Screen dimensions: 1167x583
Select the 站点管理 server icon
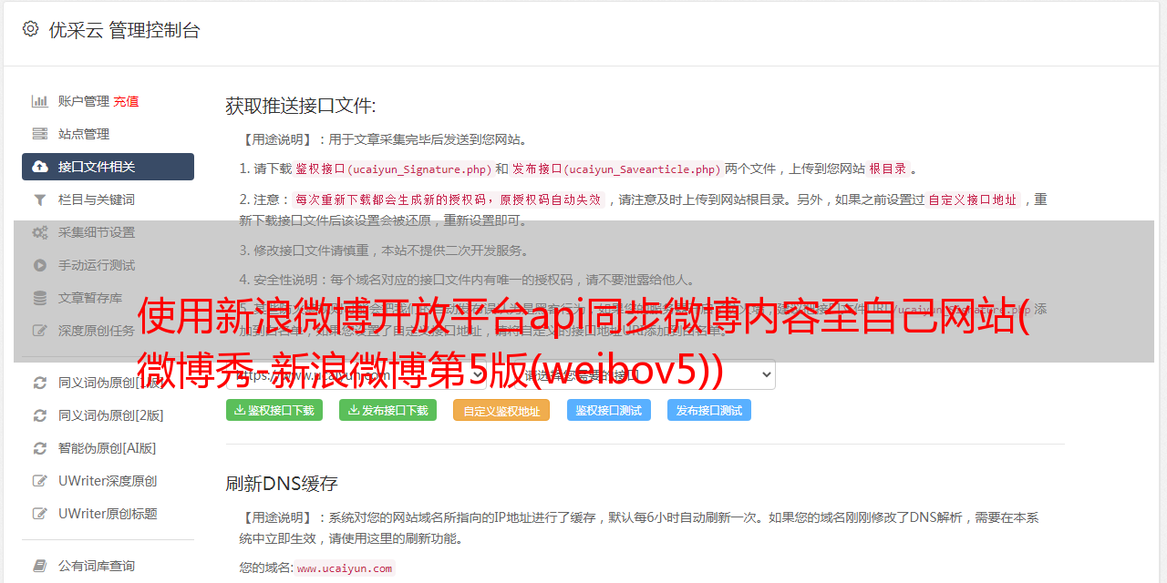[x=40, y=134]
